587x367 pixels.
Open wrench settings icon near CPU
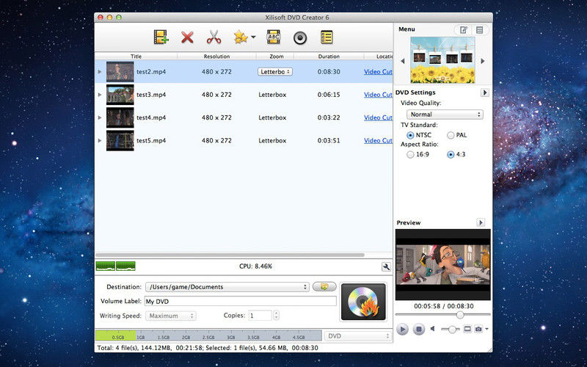386,266
